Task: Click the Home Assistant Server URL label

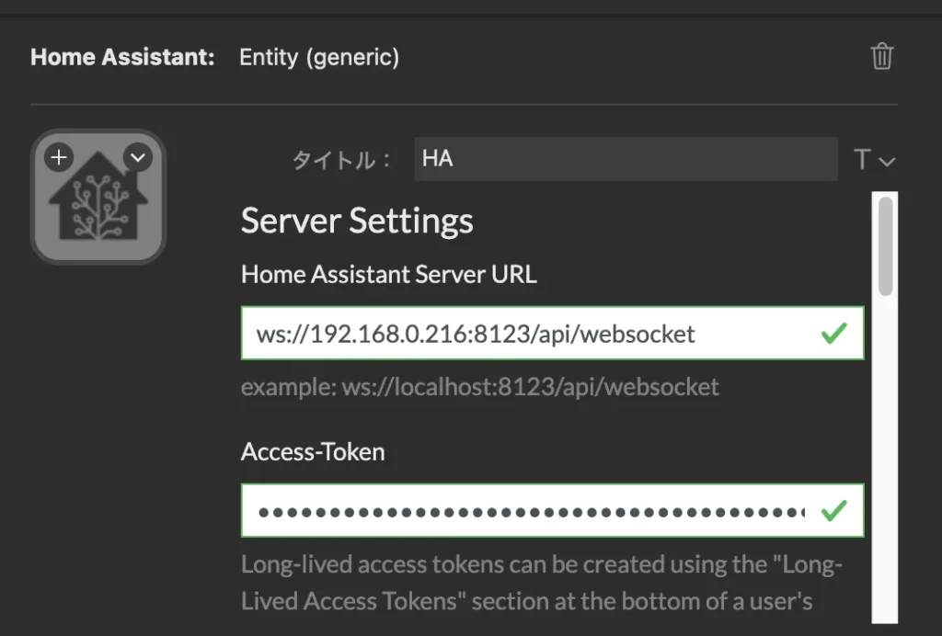Action: [x=389, y=274]
